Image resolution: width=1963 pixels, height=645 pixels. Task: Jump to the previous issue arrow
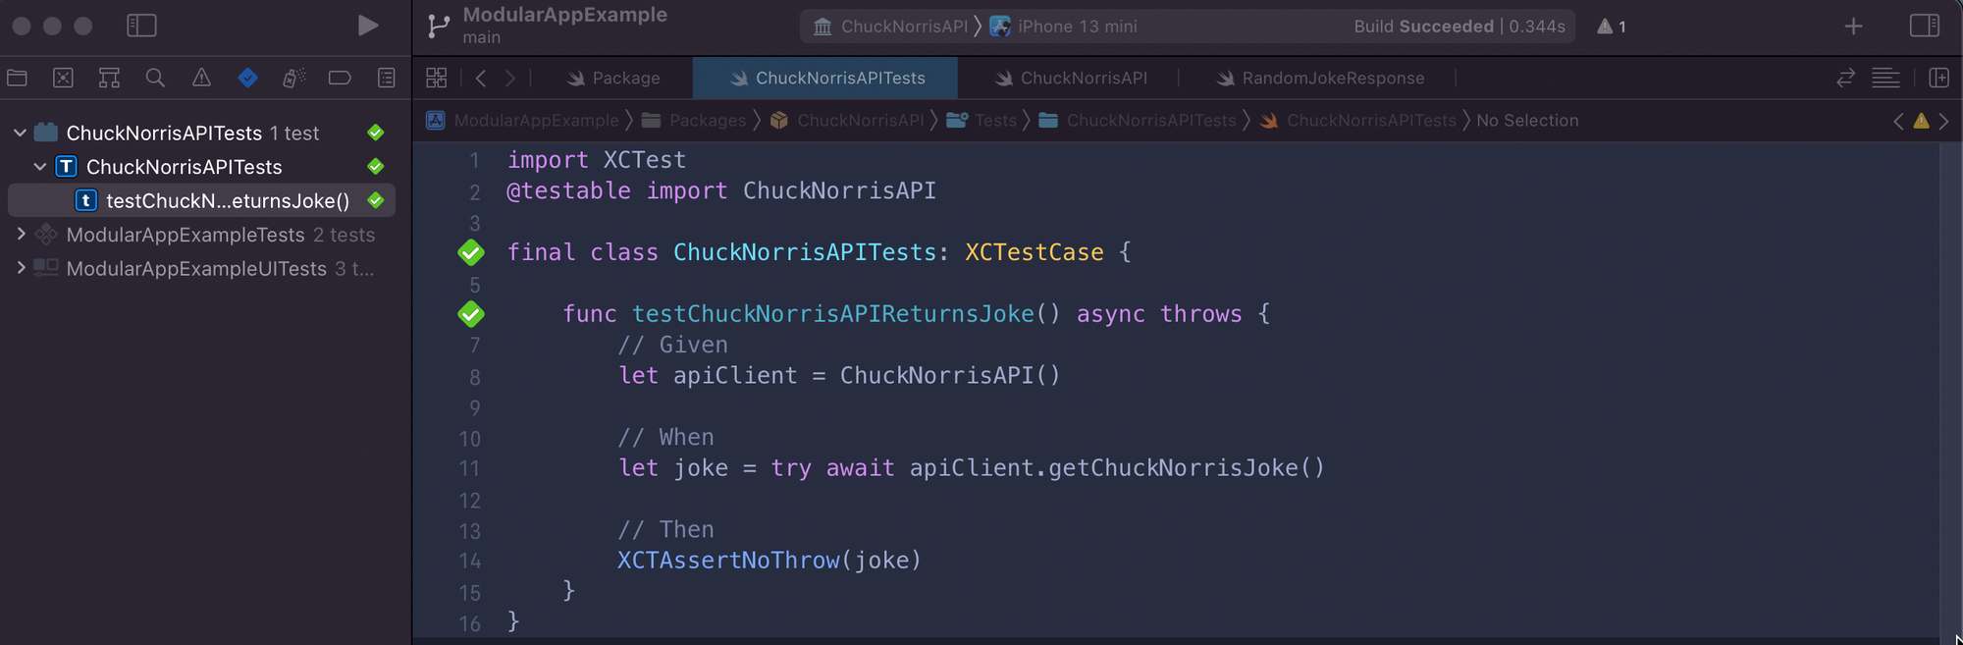(x=1898, y=121)
